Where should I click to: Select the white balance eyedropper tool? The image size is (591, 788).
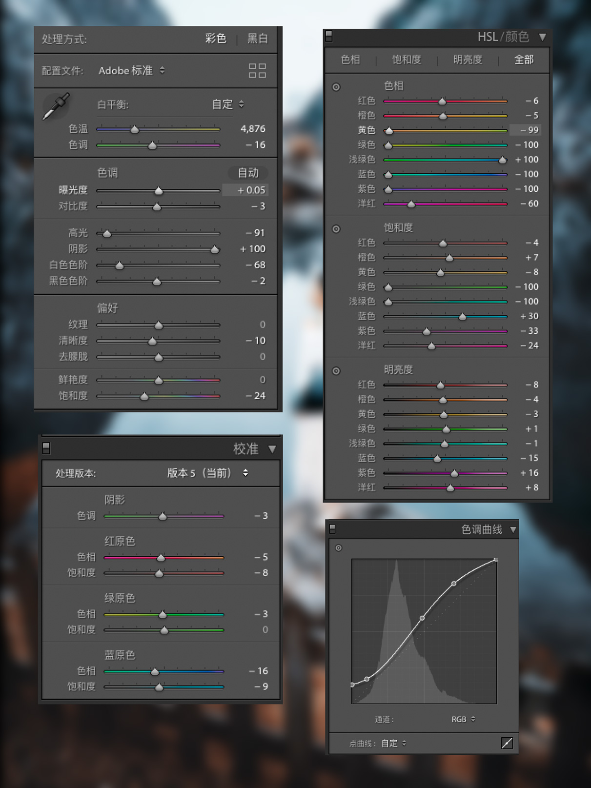56,106
